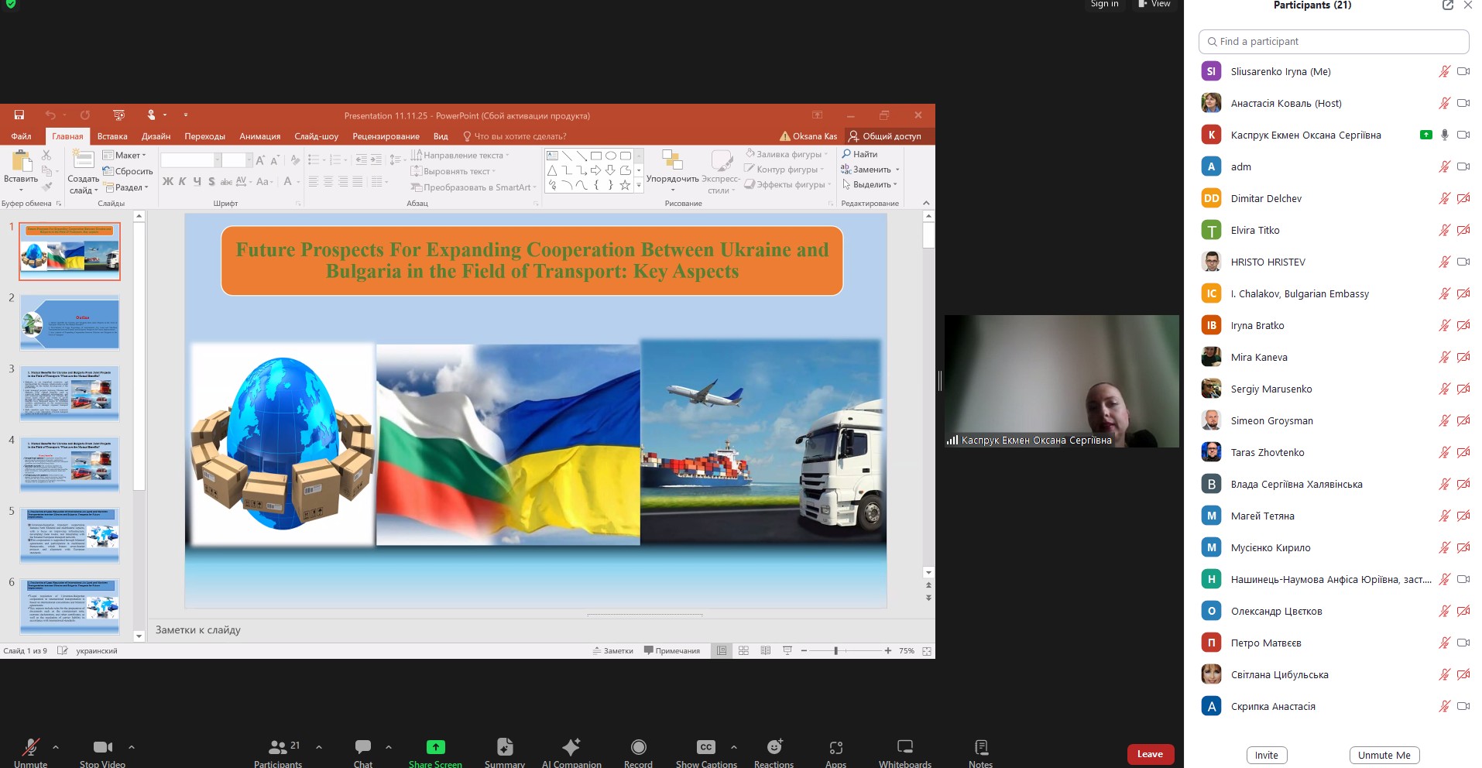Click the Invite button
This screenshot has width=1482, height=768.
pos(1266,755)
